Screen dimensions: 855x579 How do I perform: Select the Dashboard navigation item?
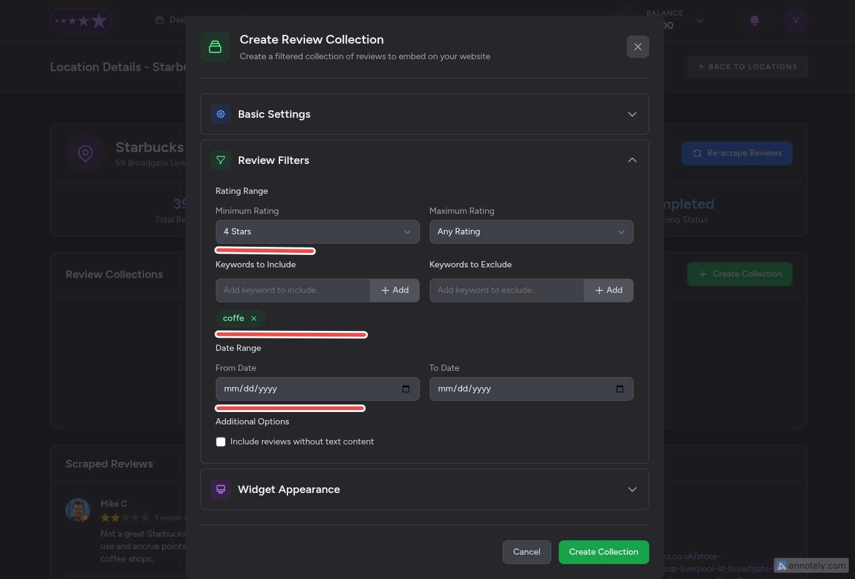tap(178, 19)
